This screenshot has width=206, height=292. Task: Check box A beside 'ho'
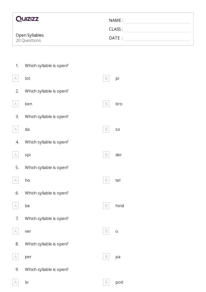coord(16,180)
